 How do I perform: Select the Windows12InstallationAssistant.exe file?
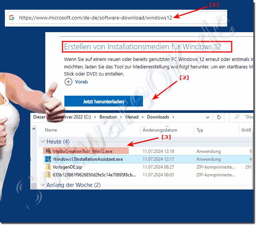tap(88, 159)
